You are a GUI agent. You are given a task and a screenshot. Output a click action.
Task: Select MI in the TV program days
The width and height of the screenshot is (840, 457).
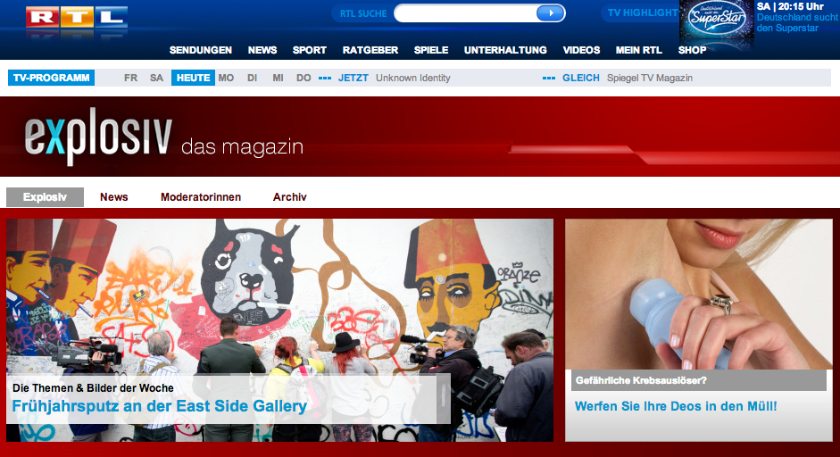(x=278, y=78)
